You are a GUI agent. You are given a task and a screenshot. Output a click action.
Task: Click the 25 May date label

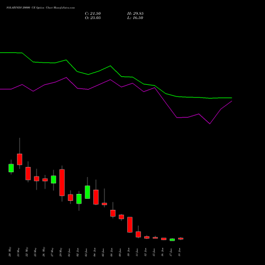pos(36,252)
